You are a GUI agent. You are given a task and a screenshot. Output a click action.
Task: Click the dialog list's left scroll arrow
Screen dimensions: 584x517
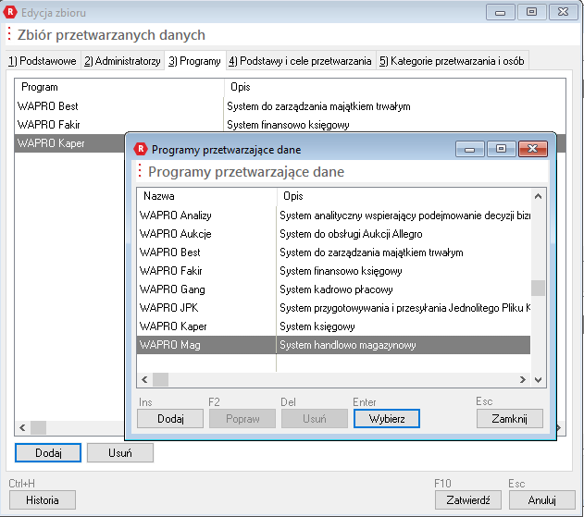point(144,379)
